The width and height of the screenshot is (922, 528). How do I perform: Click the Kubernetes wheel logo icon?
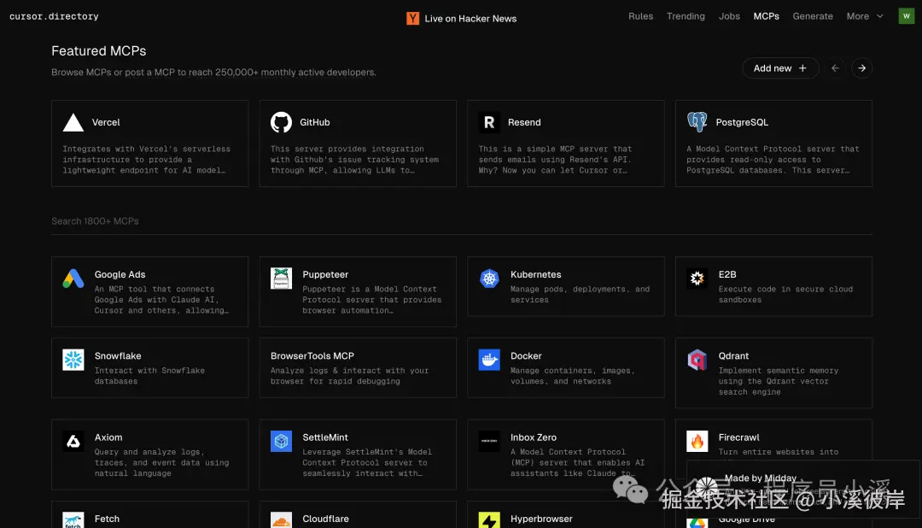[489, 279]
